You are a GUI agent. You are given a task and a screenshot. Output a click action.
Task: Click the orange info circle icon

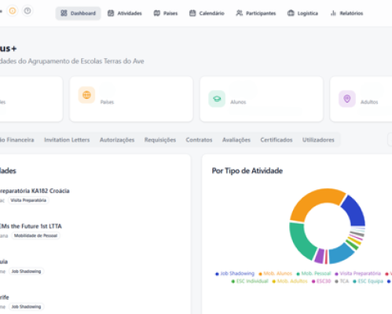tap(13, 11)
